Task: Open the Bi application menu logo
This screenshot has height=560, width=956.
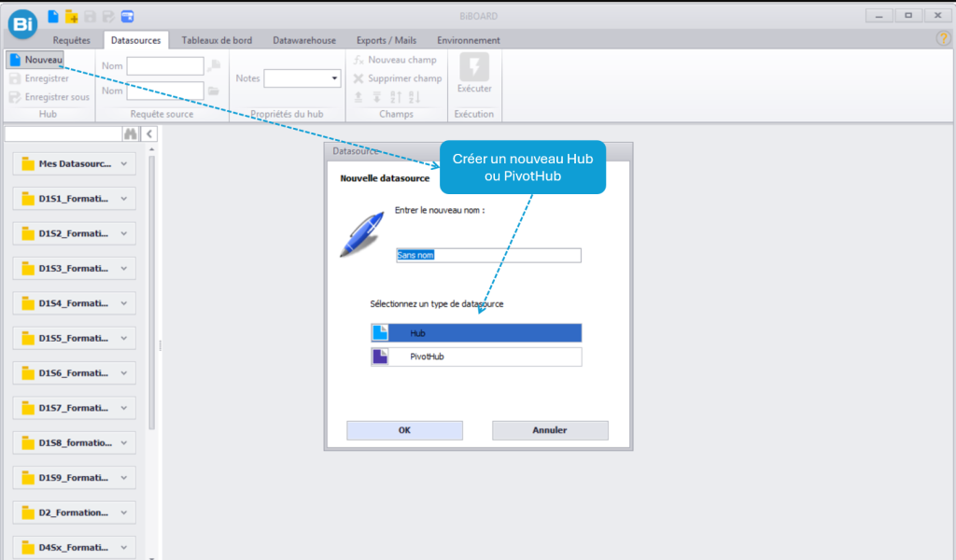Action: coord(22,24)
